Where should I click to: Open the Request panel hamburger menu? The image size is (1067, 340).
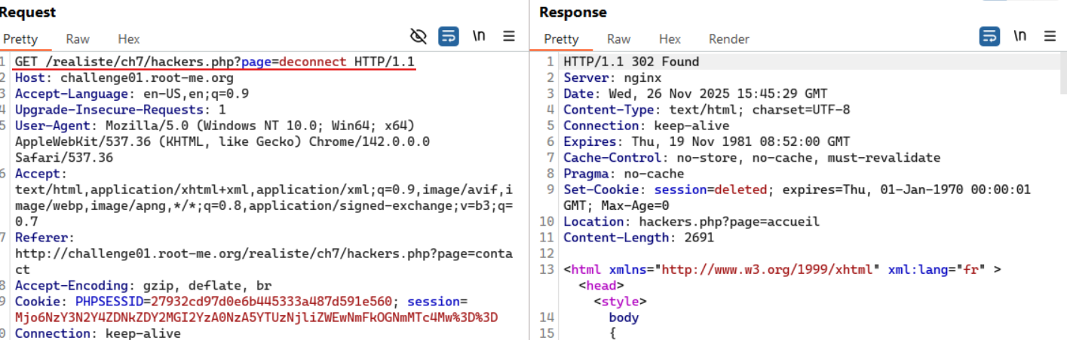(509, 36)
